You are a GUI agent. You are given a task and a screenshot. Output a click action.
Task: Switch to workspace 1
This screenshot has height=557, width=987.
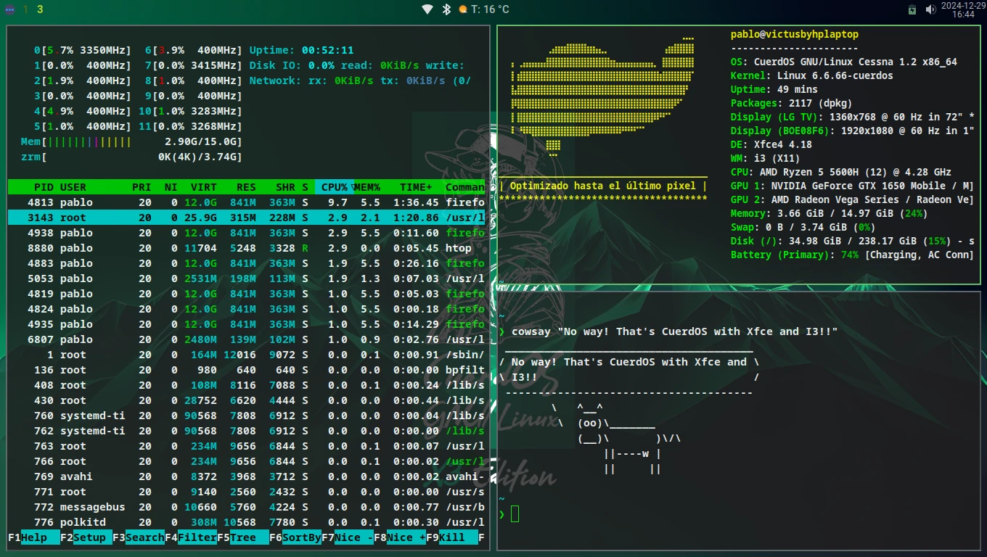tap(26, 9)
